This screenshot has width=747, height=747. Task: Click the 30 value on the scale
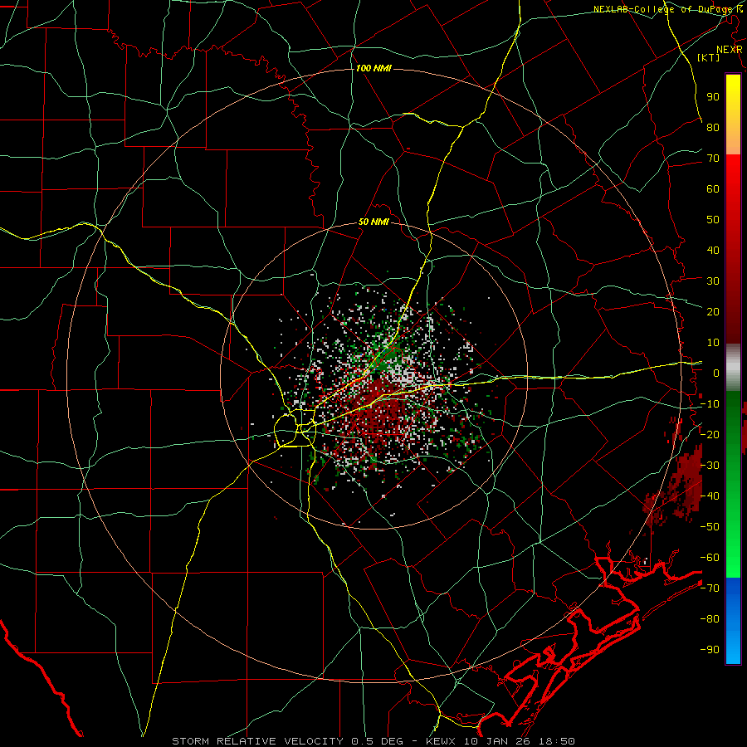(x=713, y=281)
